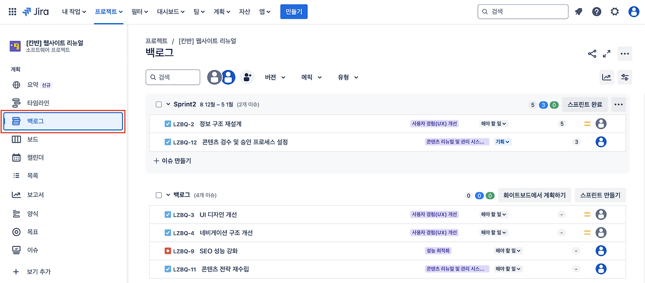Open the 프로젝트 breadcrumb link
Viewport: 645px width, 283px height.
(157, 41)
